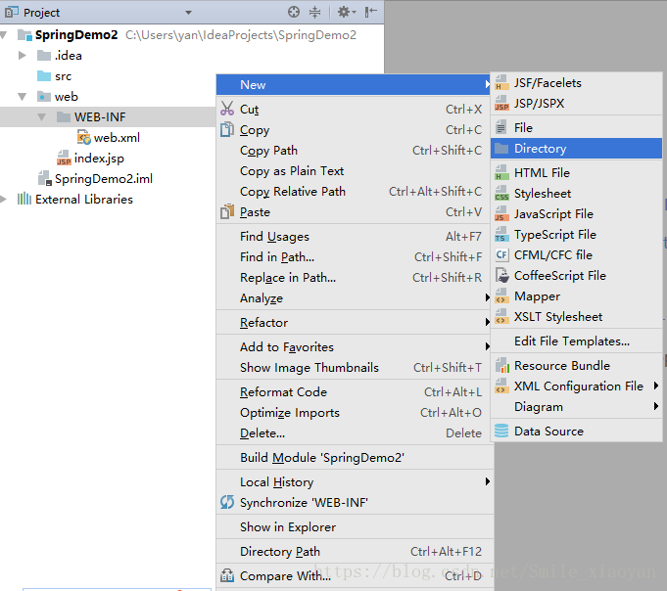Click the JavaScript File icon
The image size is (667, 591).
tap(501, 213)
